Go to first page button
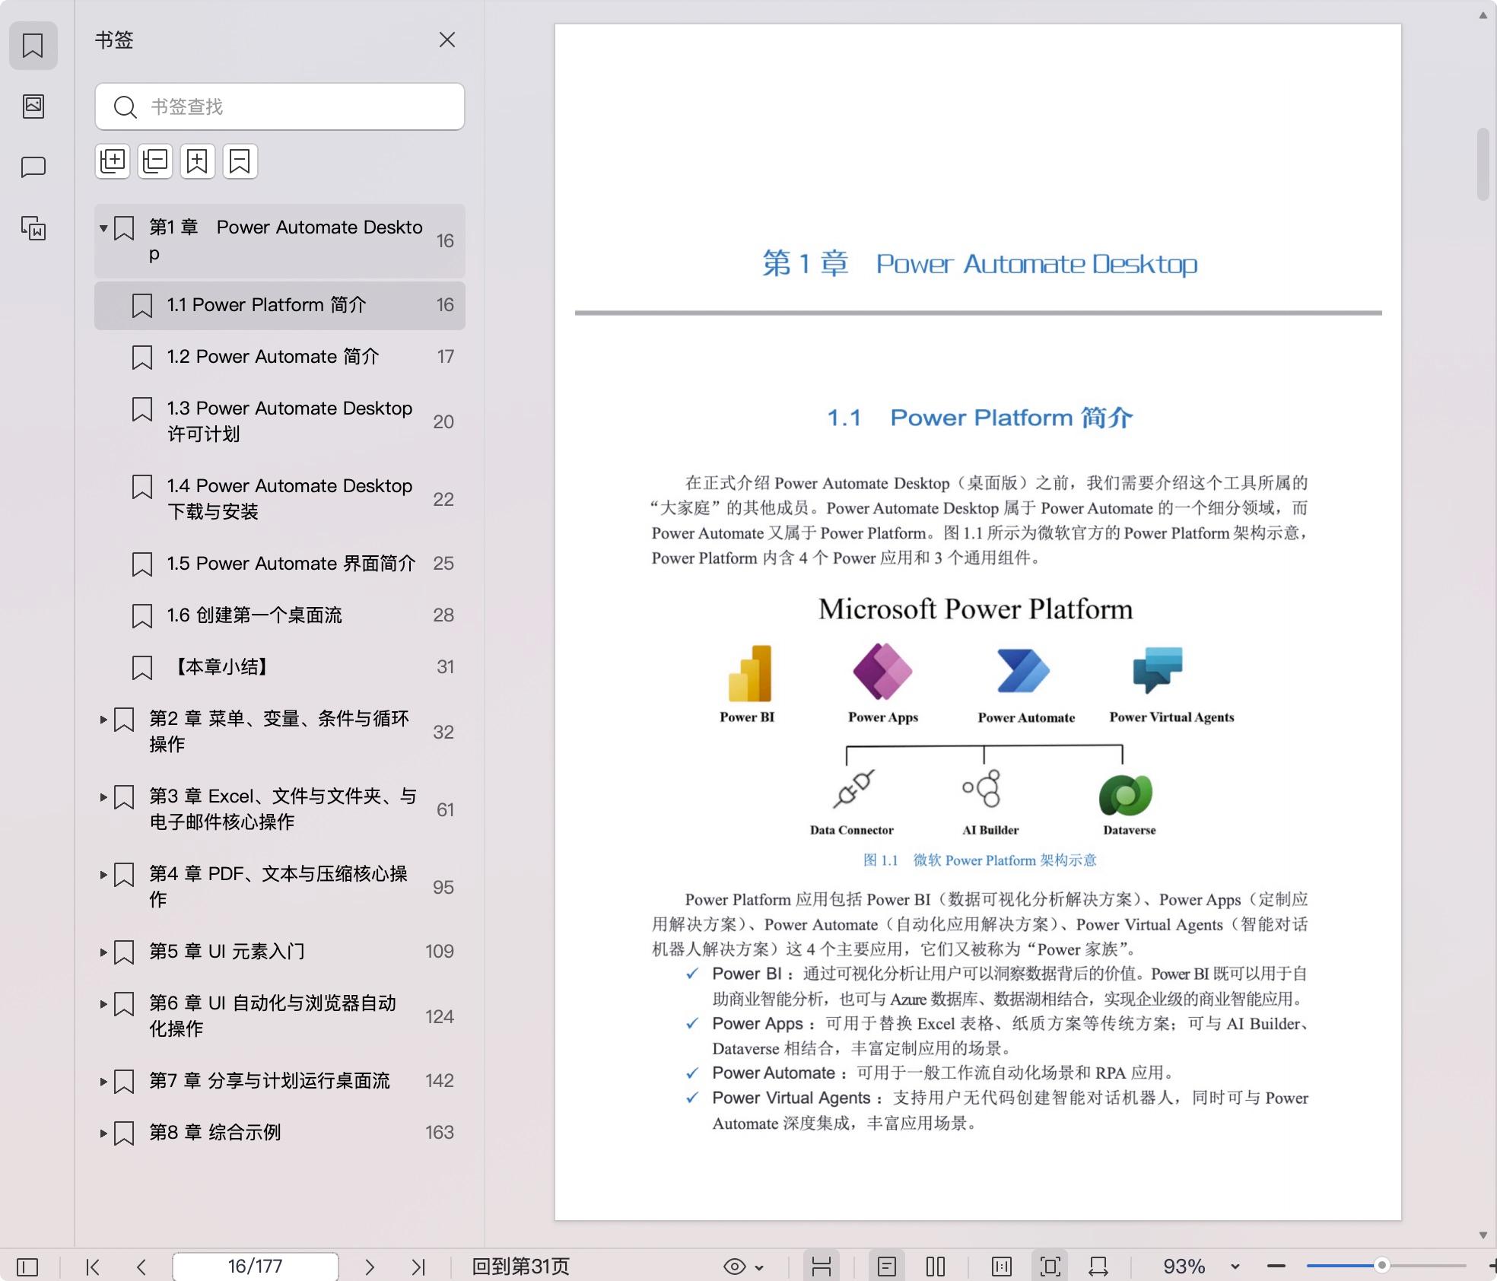This screenshot has height=1281, width=1497. pyautogui.click(x=93, y=1267)
